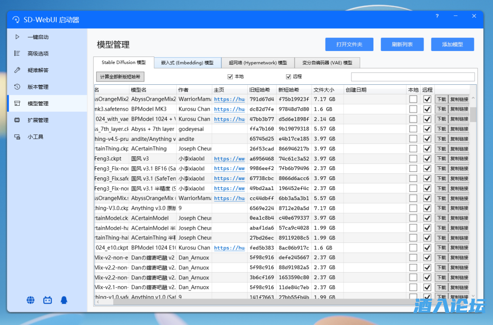Click the help question mark in title bar
Screen dimensions: 493x325
(x=437, y=16)
